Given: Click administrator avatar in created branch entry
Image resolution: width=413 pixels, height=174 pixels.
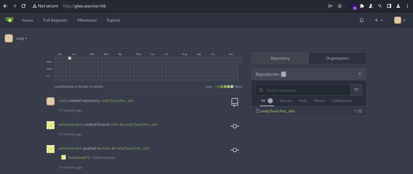Looking at the screenshot, I should 51,125.
